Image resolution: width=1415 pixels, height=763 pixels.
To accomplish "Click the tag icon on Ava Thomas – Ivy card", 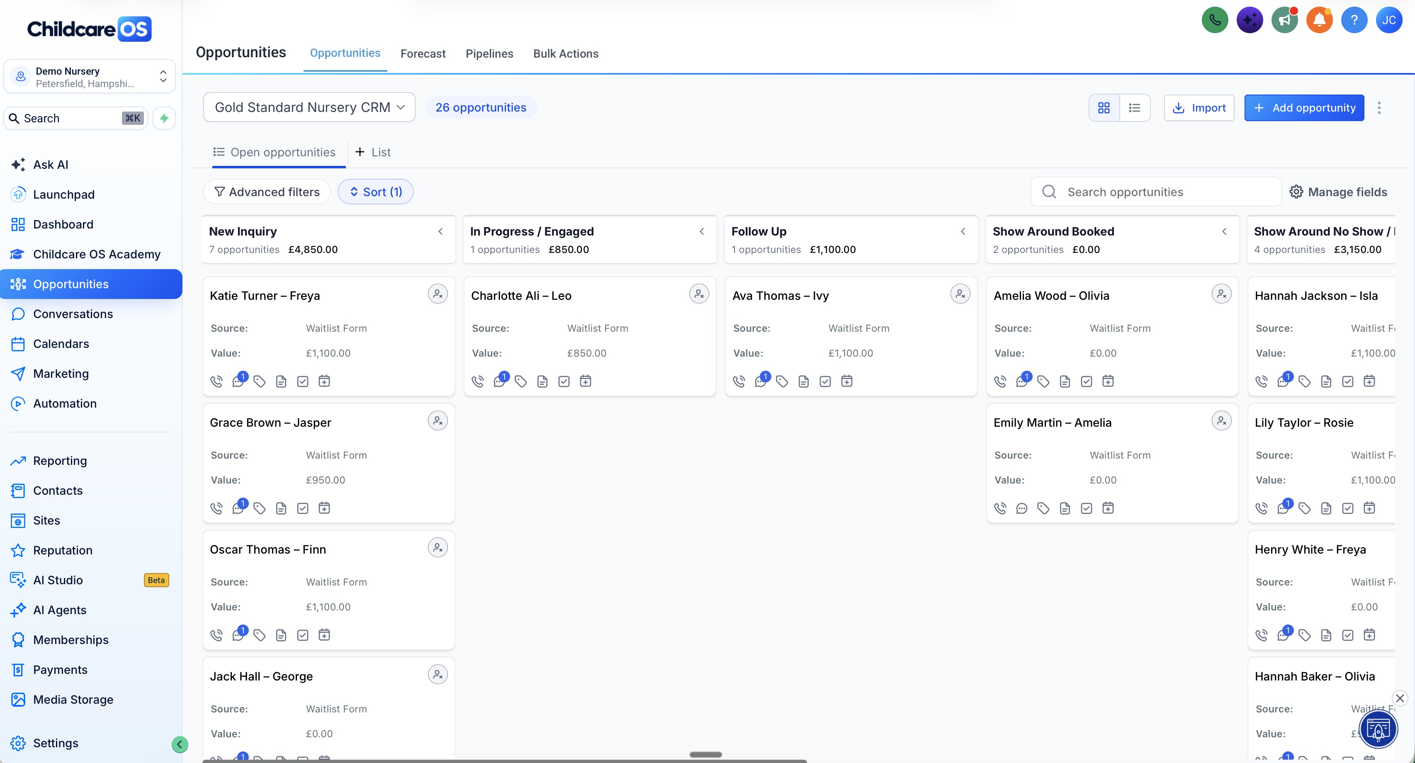I will 782,381.
